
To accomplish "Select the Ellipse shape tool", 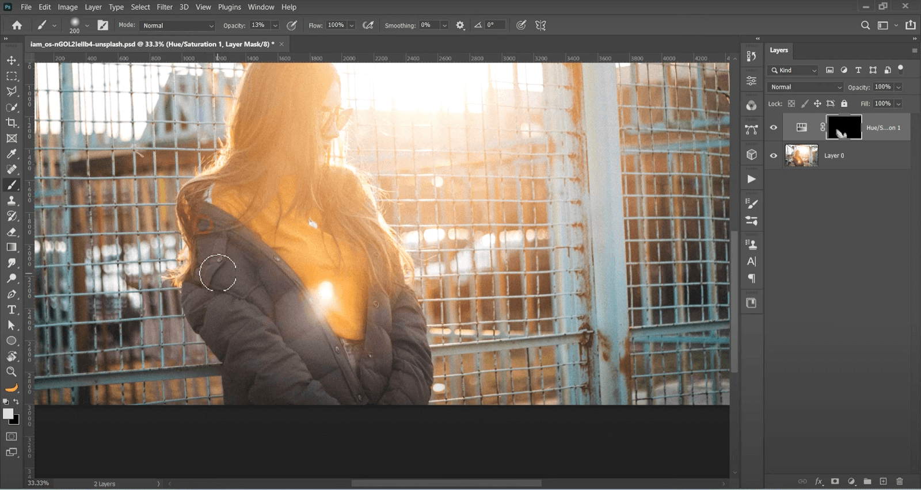I will (12, 340).
